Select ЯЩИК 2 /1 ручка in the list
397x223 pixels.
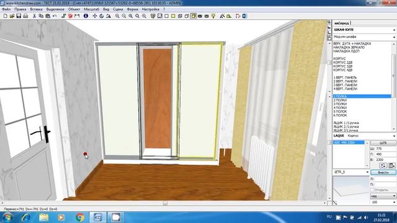346,126
